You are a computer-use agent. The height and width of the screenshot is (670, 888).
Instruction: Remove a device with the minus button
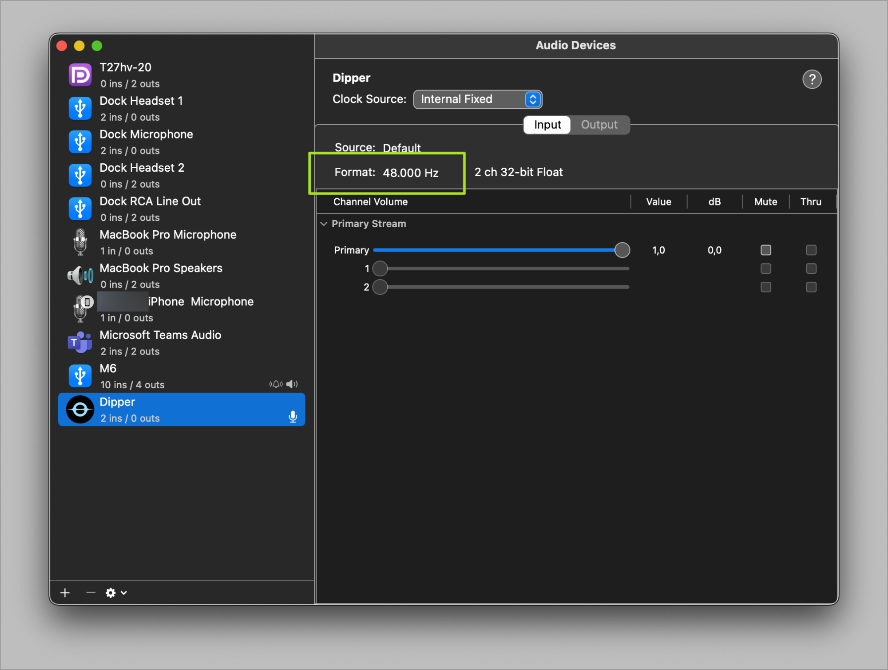(91, 593)
